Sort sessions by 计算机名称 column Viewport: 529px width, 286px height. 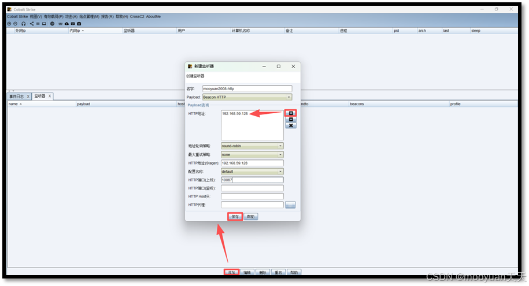coord(257,31)
